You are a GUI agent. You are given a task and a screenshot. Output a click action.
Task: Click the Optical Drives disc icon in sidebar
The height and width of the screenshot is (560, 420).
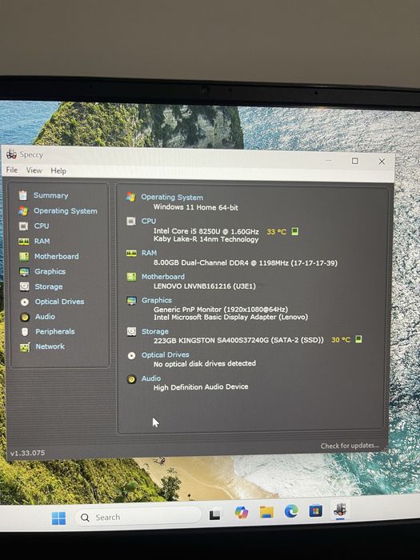[x=25, y=302]
